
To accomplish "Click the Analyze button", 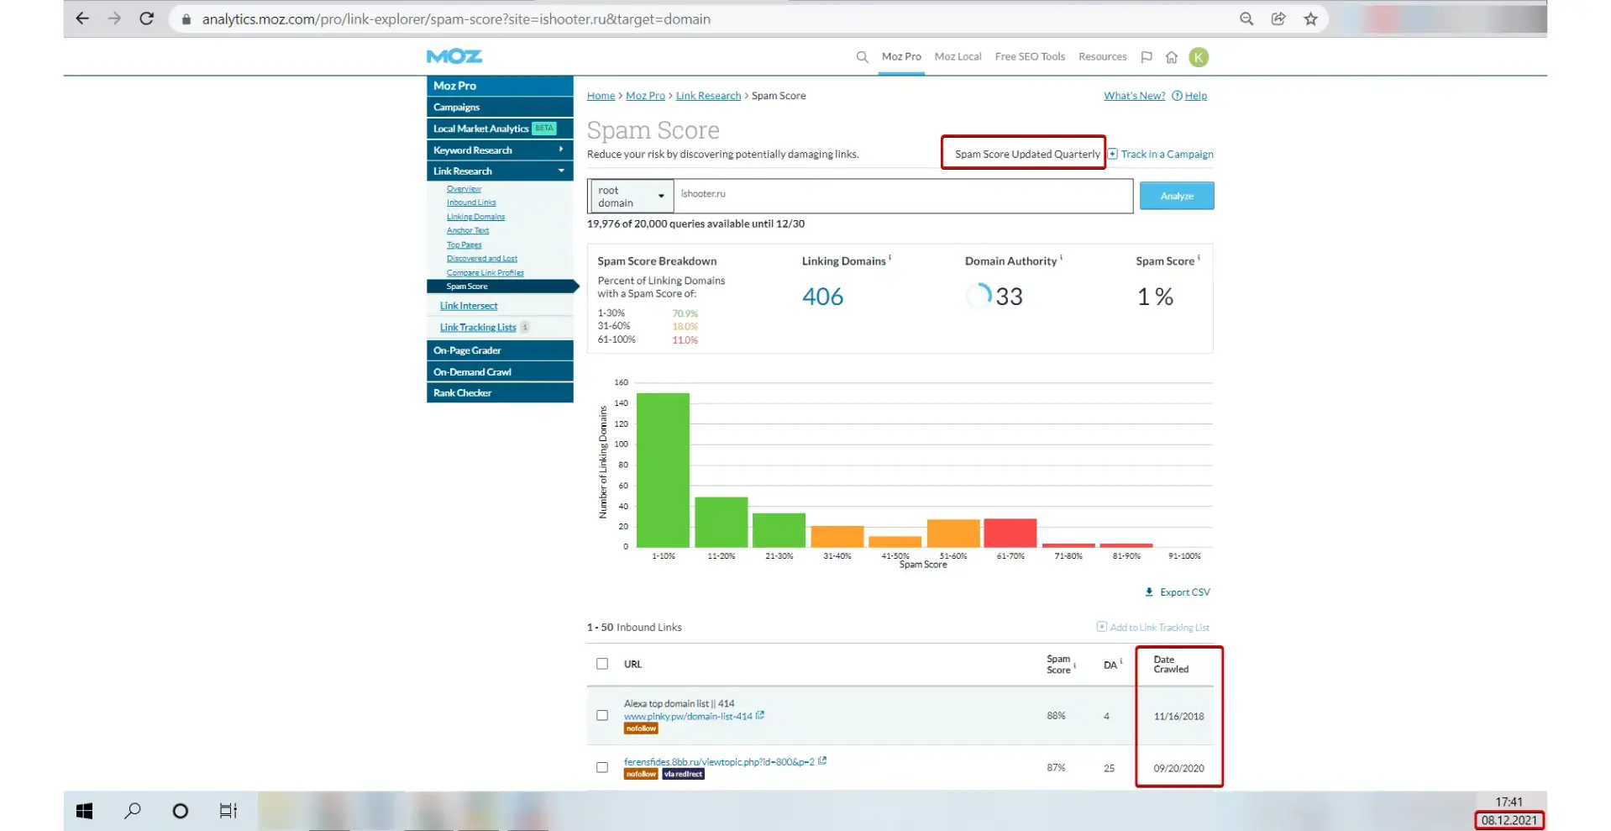I will tap(1177, 196).
